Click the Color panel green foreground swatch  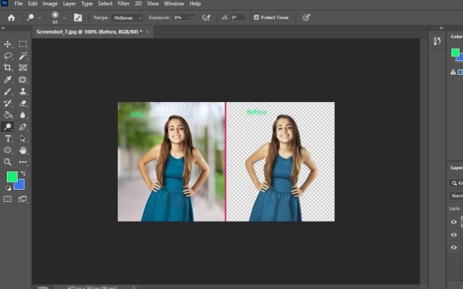(455, 52)
